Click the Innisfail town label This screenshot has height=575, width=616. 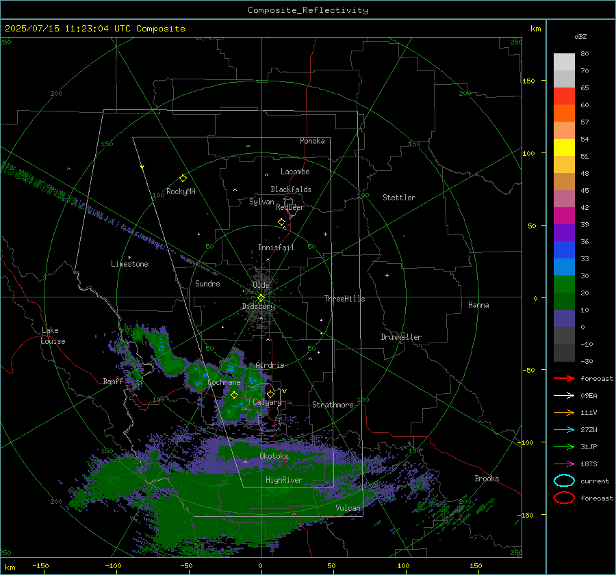276,248
